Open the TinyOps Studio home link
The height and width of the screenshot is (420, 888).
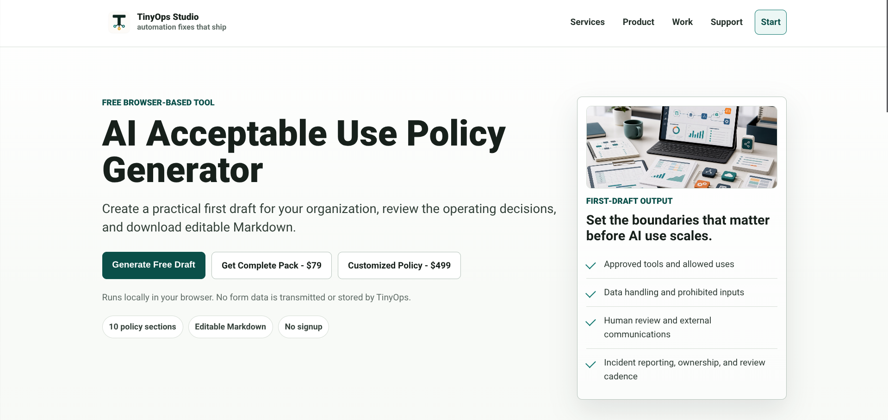tap(168, 22)
